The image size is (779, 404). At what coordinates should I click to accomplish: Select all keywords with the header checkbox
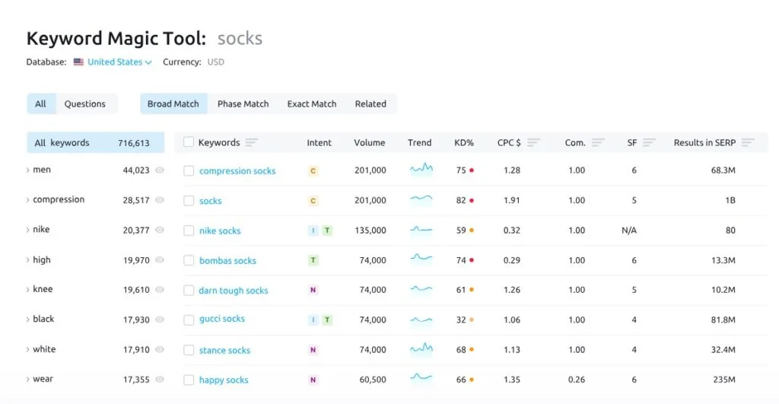click(x=189, y=142)
